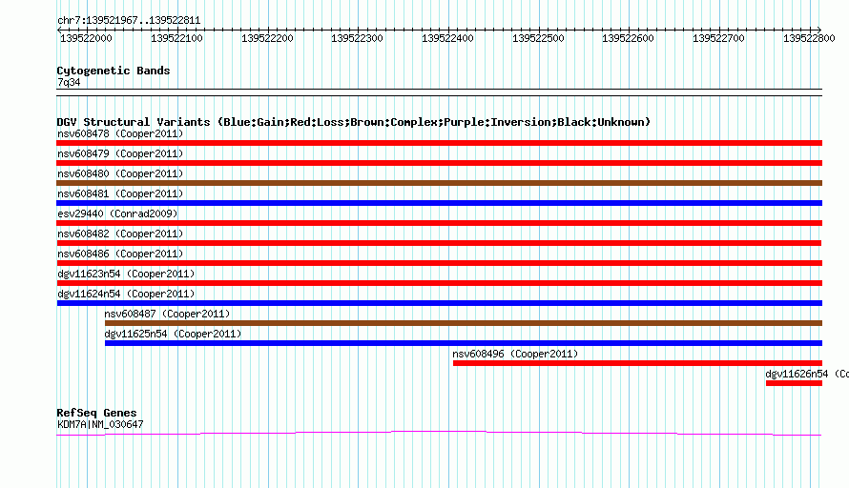Select the blue bar under nsv608481

439,203
